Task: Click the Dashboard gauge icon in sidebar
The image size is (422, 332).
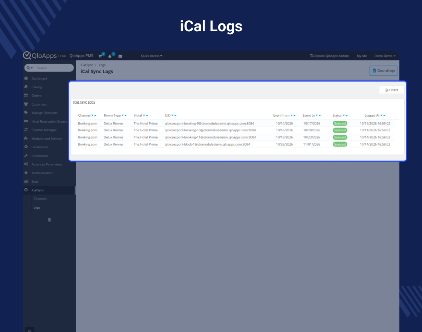Action: pos(26,78)
